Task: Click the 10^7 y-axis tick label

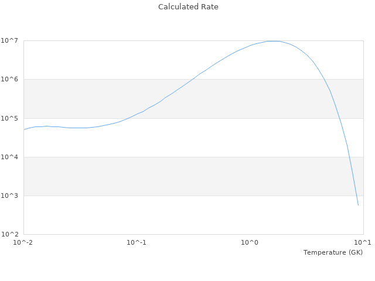Action: coord(11,40)
